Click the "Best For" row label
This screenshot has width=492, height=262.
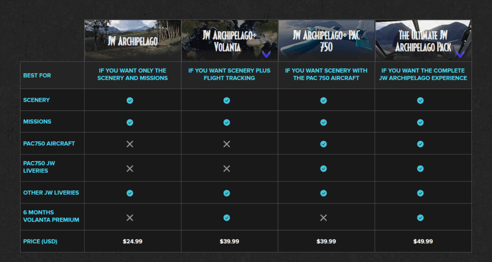coord(37,75)
